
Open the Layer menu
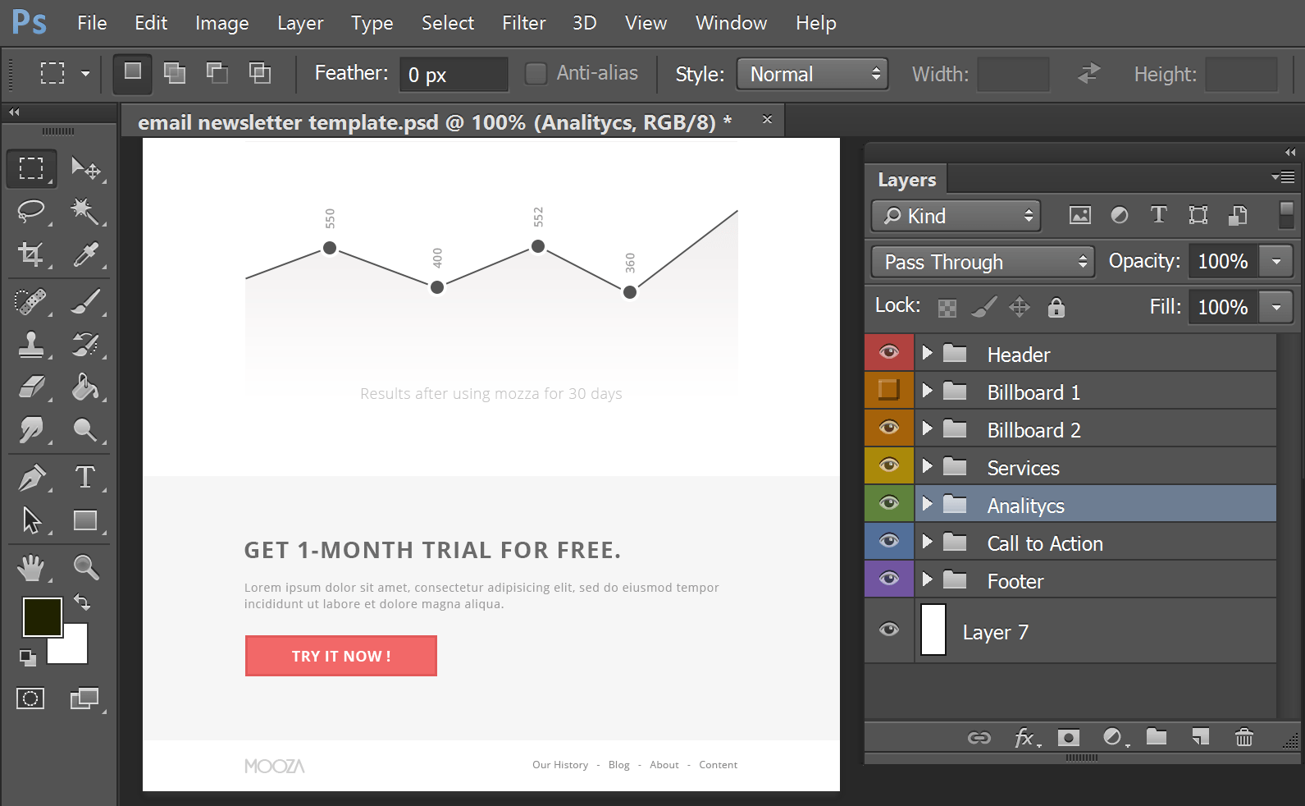tap(300, 23)
